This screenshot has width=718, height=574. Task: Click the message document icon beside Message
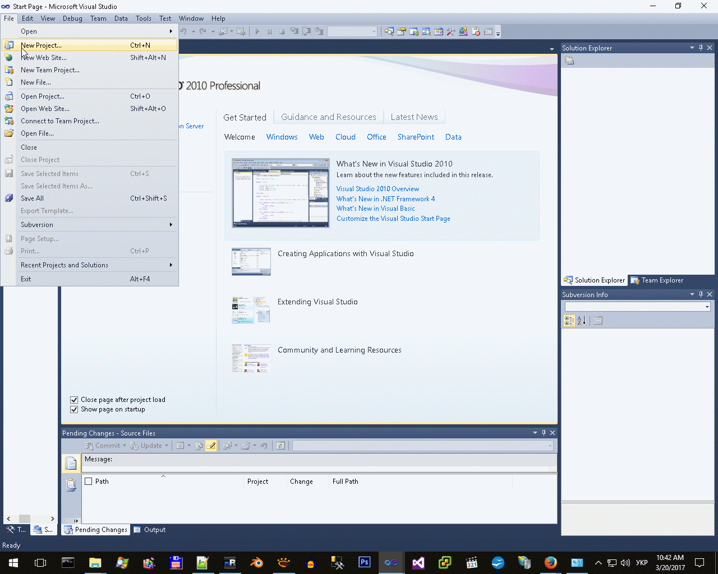(71, 463)
